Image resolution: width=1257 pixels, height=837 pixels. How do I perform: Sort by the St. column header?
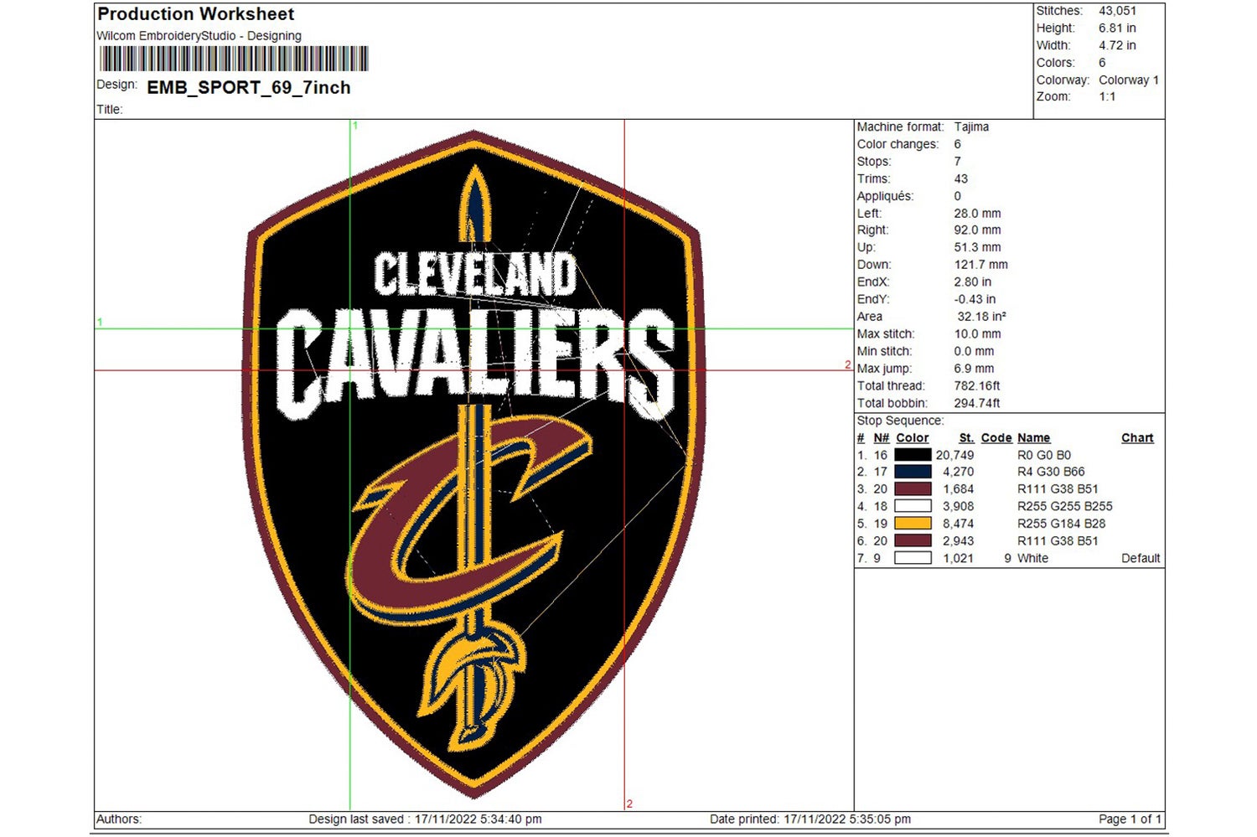pos(966,437)
